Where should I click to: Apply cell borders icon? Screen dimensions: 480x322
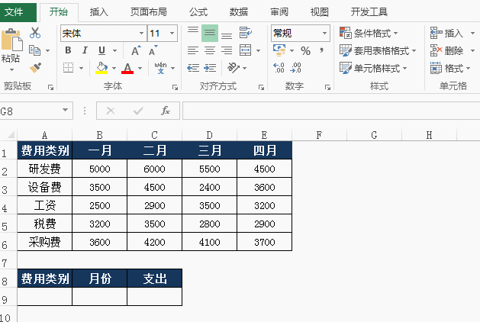(x=68, y=68)
